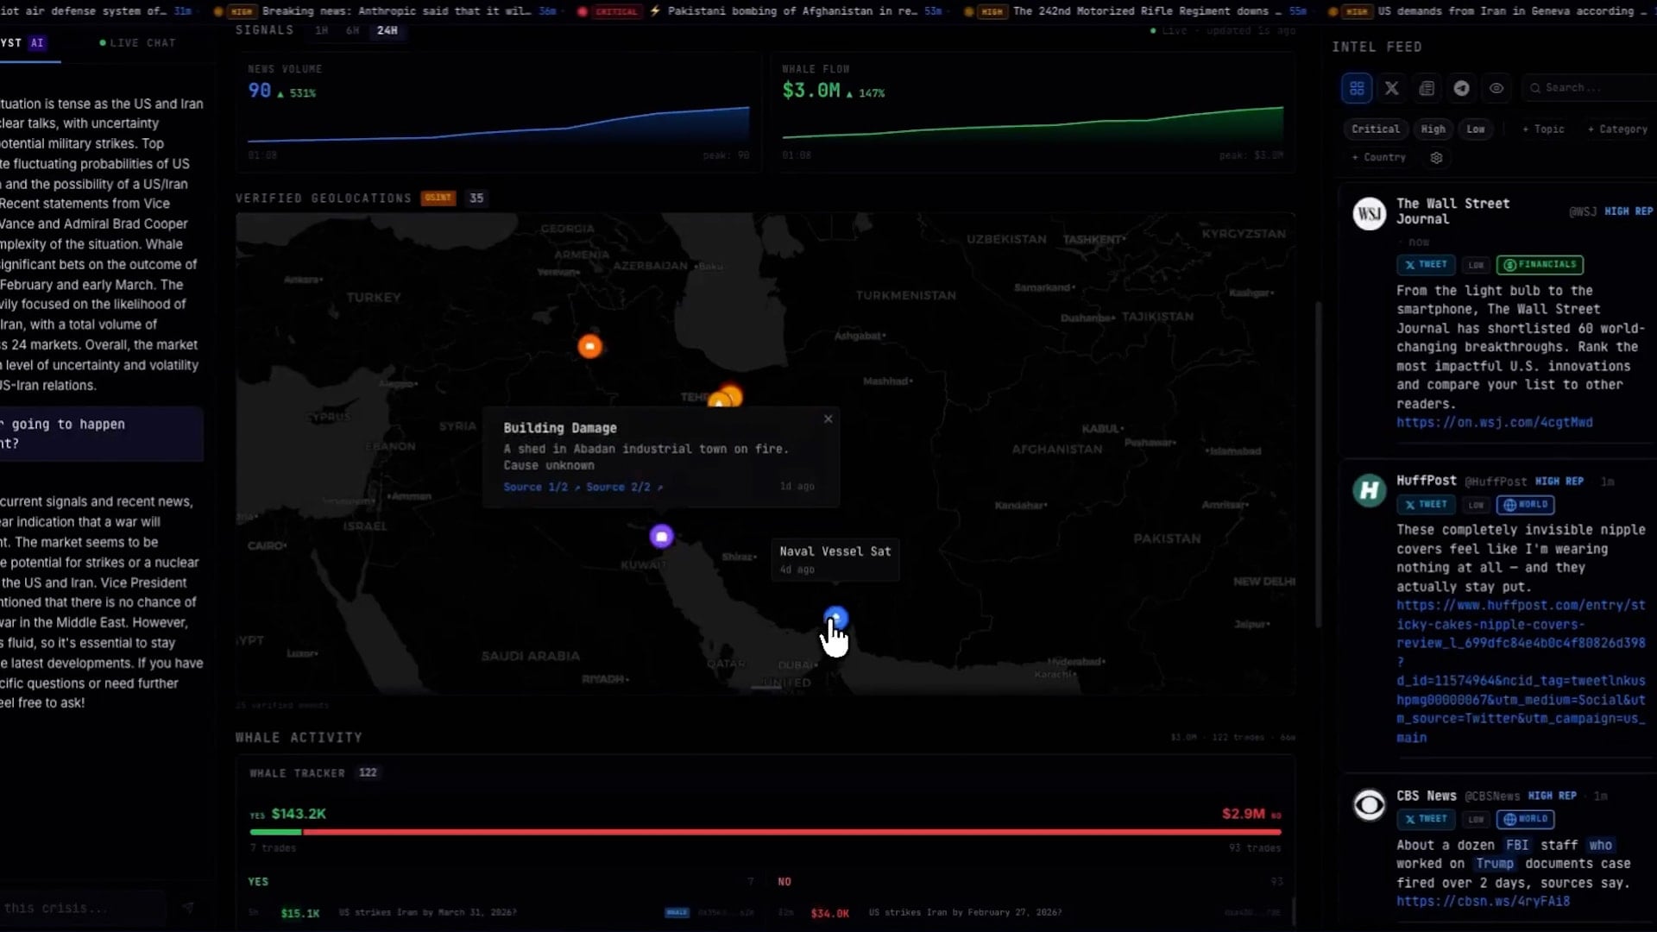The width and height of the screenshot is (1657, 932).
Task: Click the purple map marker near Kuwait
Action: (x=661, y=537)
